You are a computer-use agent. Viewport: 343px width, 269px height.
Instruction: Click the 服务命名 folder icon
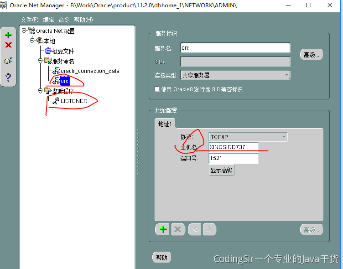coord(48,61)
